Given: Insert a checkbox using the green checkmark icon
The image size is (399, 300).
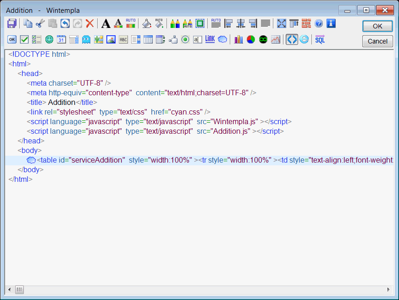Looking at the screenshot, I should pos(24,40).
